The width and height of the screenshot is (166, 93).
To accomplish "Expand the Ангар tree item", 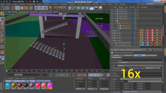I will click(x=113, y=31).
